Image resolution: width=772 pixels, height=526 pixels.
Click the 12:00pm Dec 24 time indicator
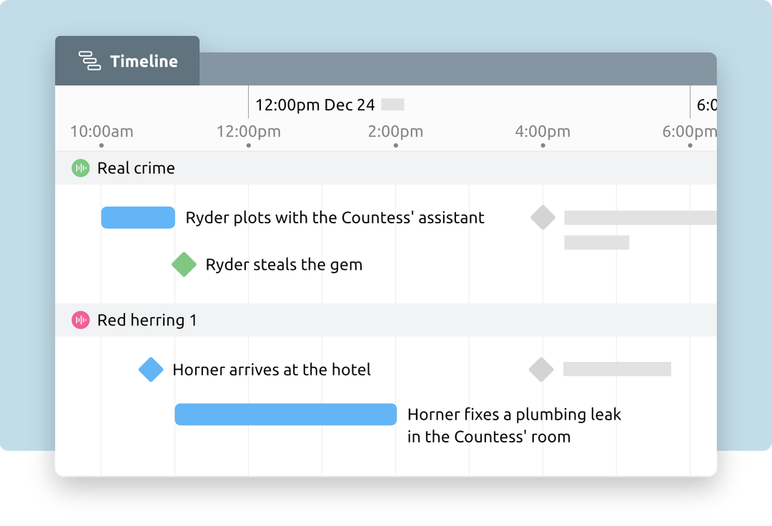[315, 104]
